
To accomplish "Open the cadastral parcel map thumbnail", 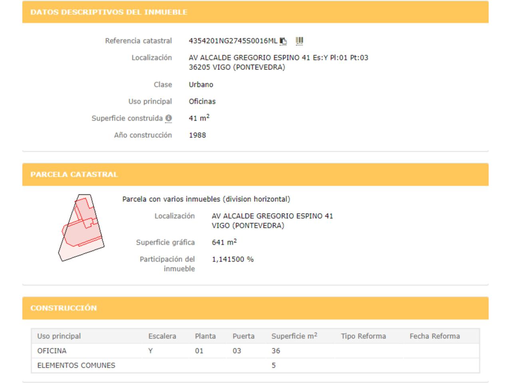I will pyautogui.click(x=81, y=228).
